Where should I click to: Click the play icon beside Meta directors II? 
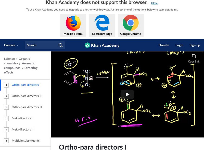pyautogui.click(x=6, y=129)
